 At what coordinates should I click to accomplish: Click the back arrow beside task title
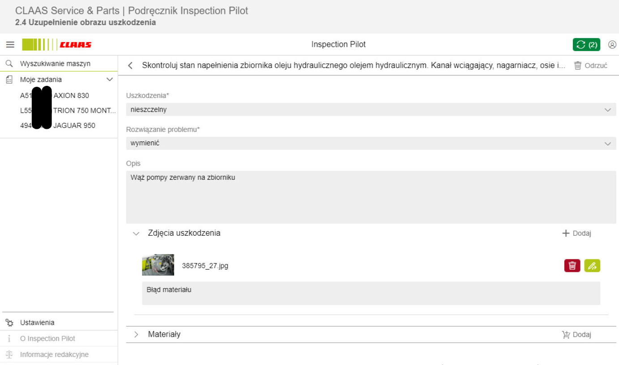click(130, 66)
